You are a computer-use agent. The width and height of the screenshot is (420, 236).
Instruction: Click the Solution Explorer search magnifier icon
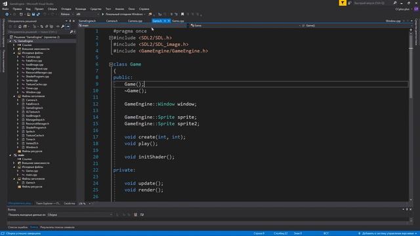pyautogui.click(x=72, y=32)
